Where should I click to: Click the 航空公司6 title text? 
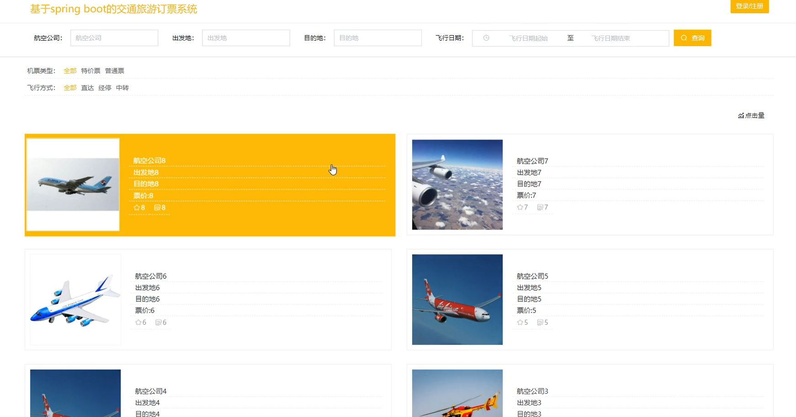(x=151, y=276)
